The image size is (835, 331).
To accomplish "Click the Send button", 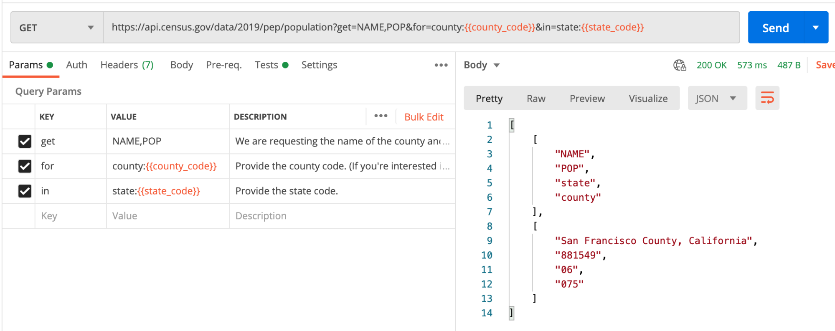I will pos(776,28).
